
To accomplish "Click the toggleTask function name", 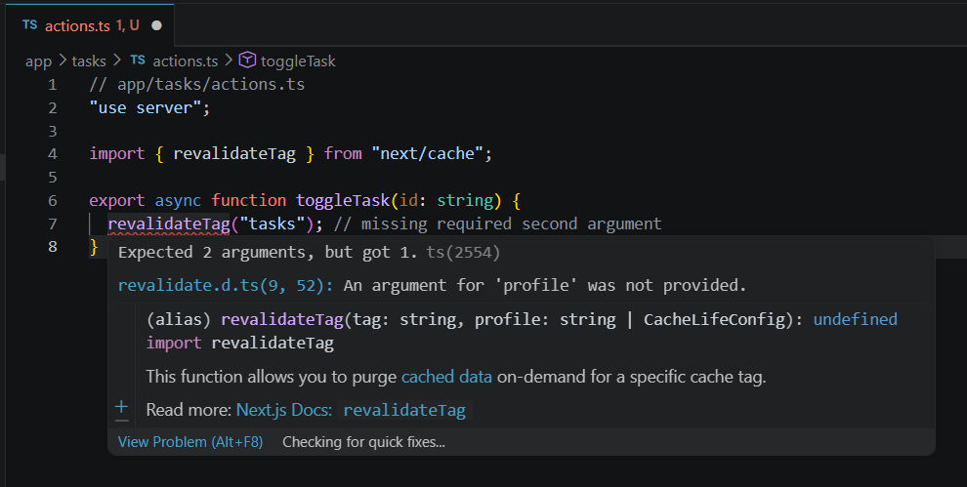I will tap(342, 200).
